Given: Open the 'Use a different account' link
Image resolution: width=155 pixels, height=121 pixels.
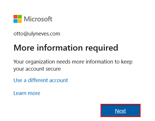Looking at the screenshot, I should [x=41, y=80].
